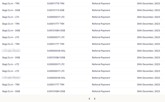Go to the next page using right chevron
Viewport: 165px width, 102px height.
95,99
